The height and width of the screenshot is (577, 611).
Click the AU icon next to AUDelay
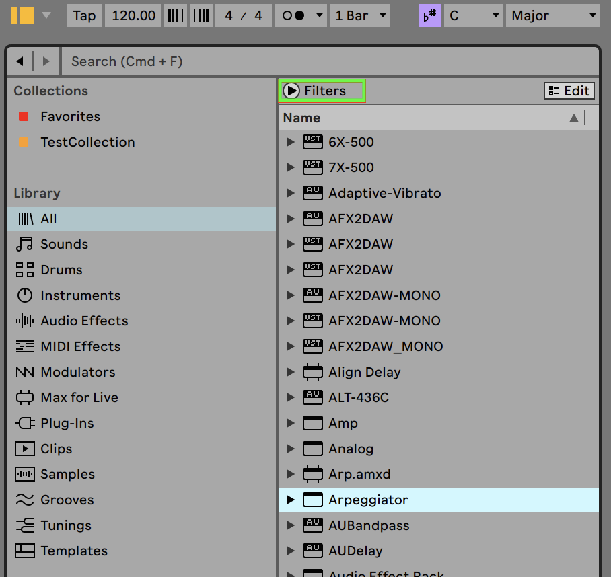click(x=313, y=551)
